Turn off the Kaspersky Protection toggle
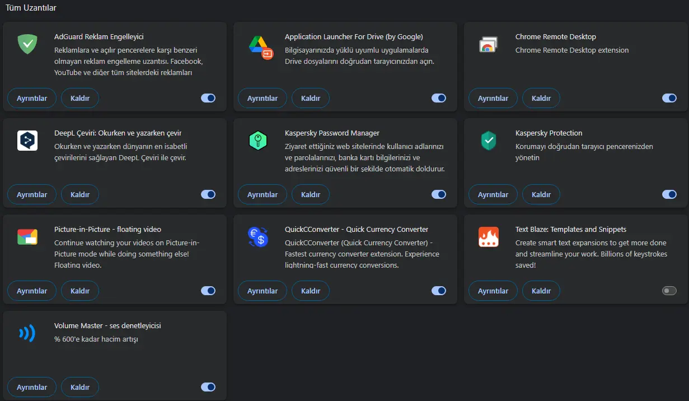This screenshot has width=689, height=401. [669, 194]
